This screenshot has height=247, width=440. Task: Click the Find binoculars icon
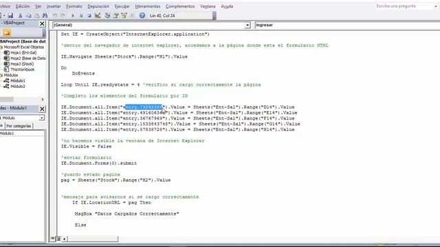(x=45, y=16)
